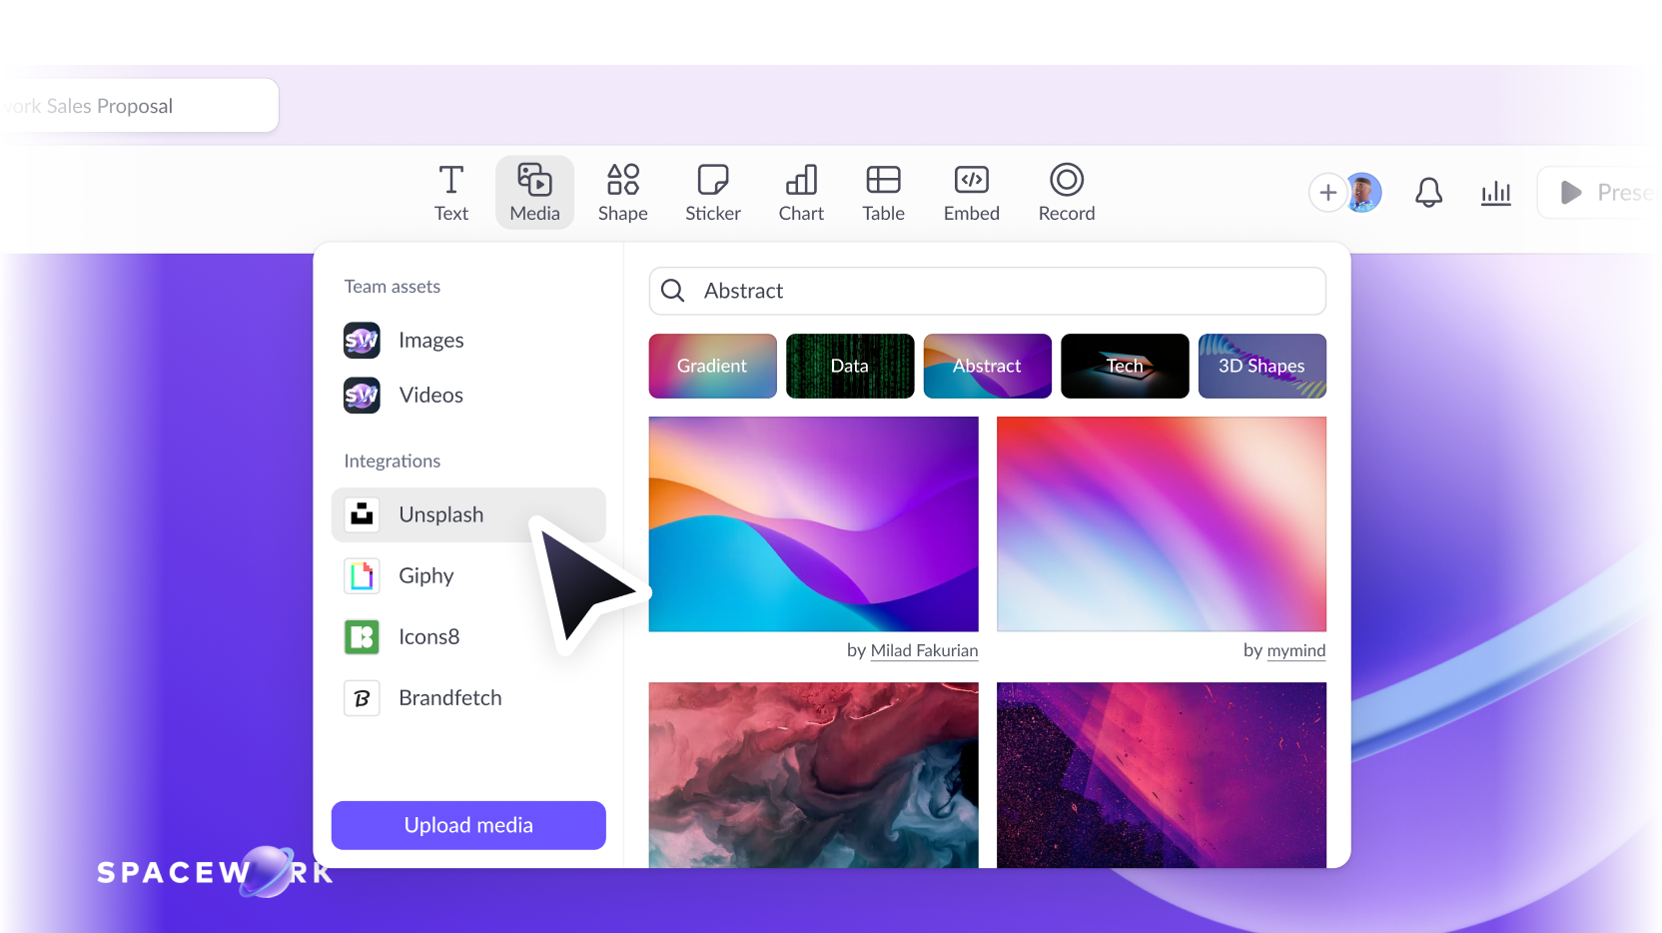Open notifications with the bell icon
Viewport: 1662px width, 933px height.
[1428, 193]
